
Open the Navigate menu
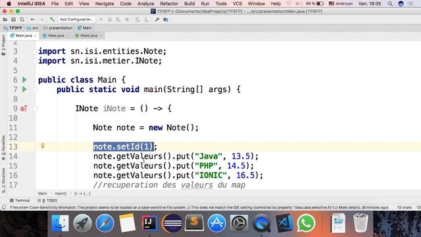point(105,4)
